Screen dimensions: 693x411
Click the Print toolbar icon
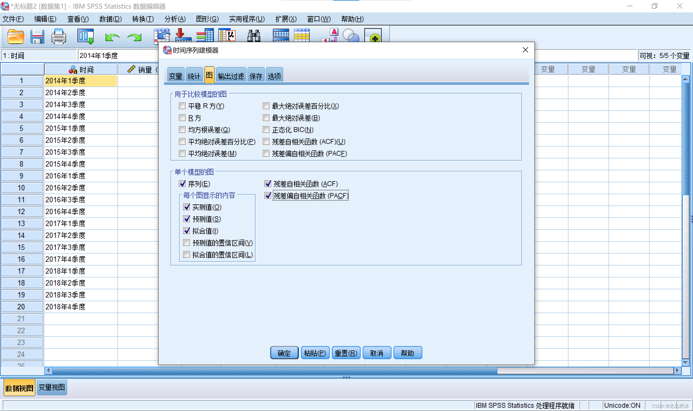(58, 36)
